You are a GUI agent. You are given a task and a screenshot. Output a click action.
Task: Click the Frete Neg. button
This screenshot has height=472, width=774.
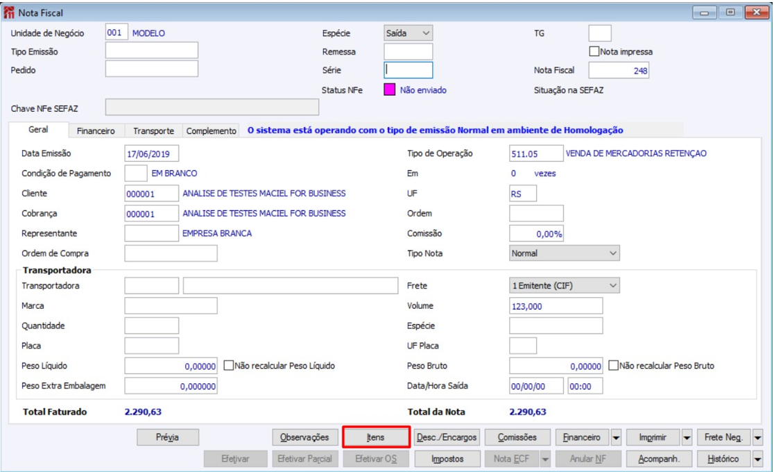point(724,437)
